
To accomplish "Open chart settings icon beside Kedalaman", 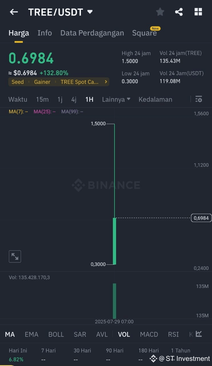I will [x=199, y=99].
